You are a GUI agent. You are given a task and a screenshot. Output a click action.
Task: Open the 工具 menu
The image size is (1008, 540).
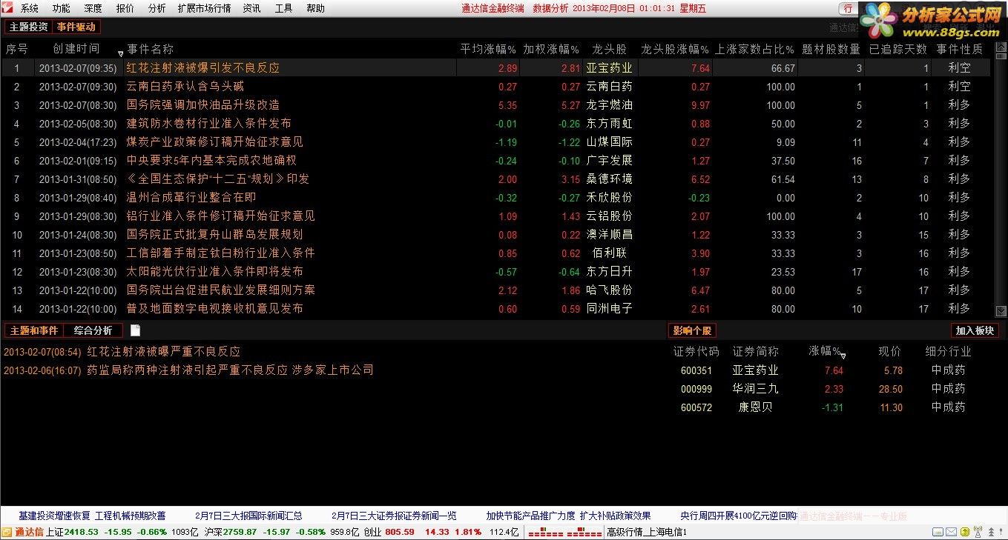283,8
